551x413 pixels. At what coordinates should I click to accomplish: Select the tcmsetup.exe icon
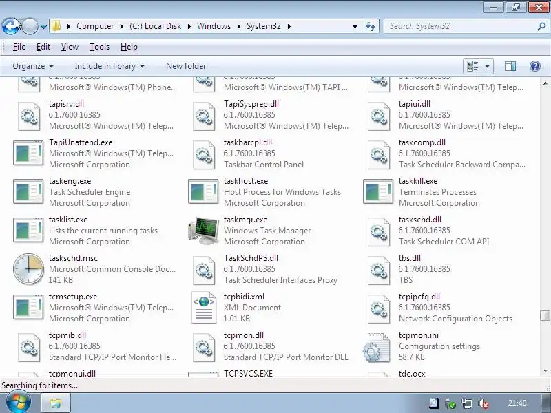pos(28,307)
